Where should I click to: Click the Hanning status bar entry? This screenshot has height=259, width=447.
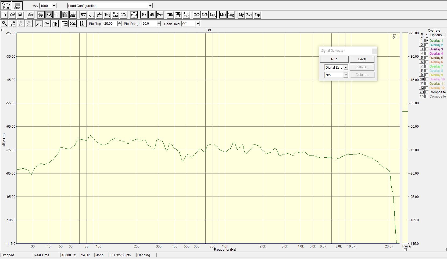[x=146, y=255]
